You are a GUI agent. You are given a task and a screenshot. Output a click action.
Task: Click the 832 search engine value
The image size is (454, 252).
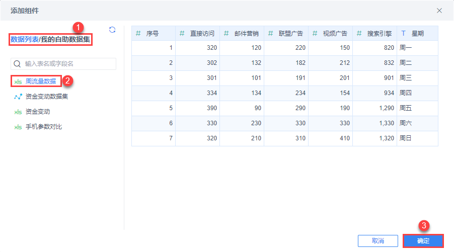[375, 63]
